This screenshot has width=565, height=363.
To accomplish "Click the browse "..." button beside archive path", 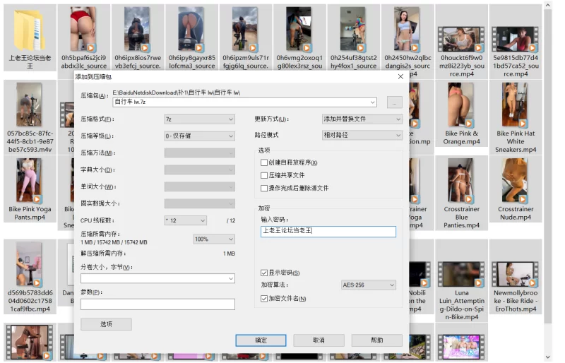I will (394, 102).
